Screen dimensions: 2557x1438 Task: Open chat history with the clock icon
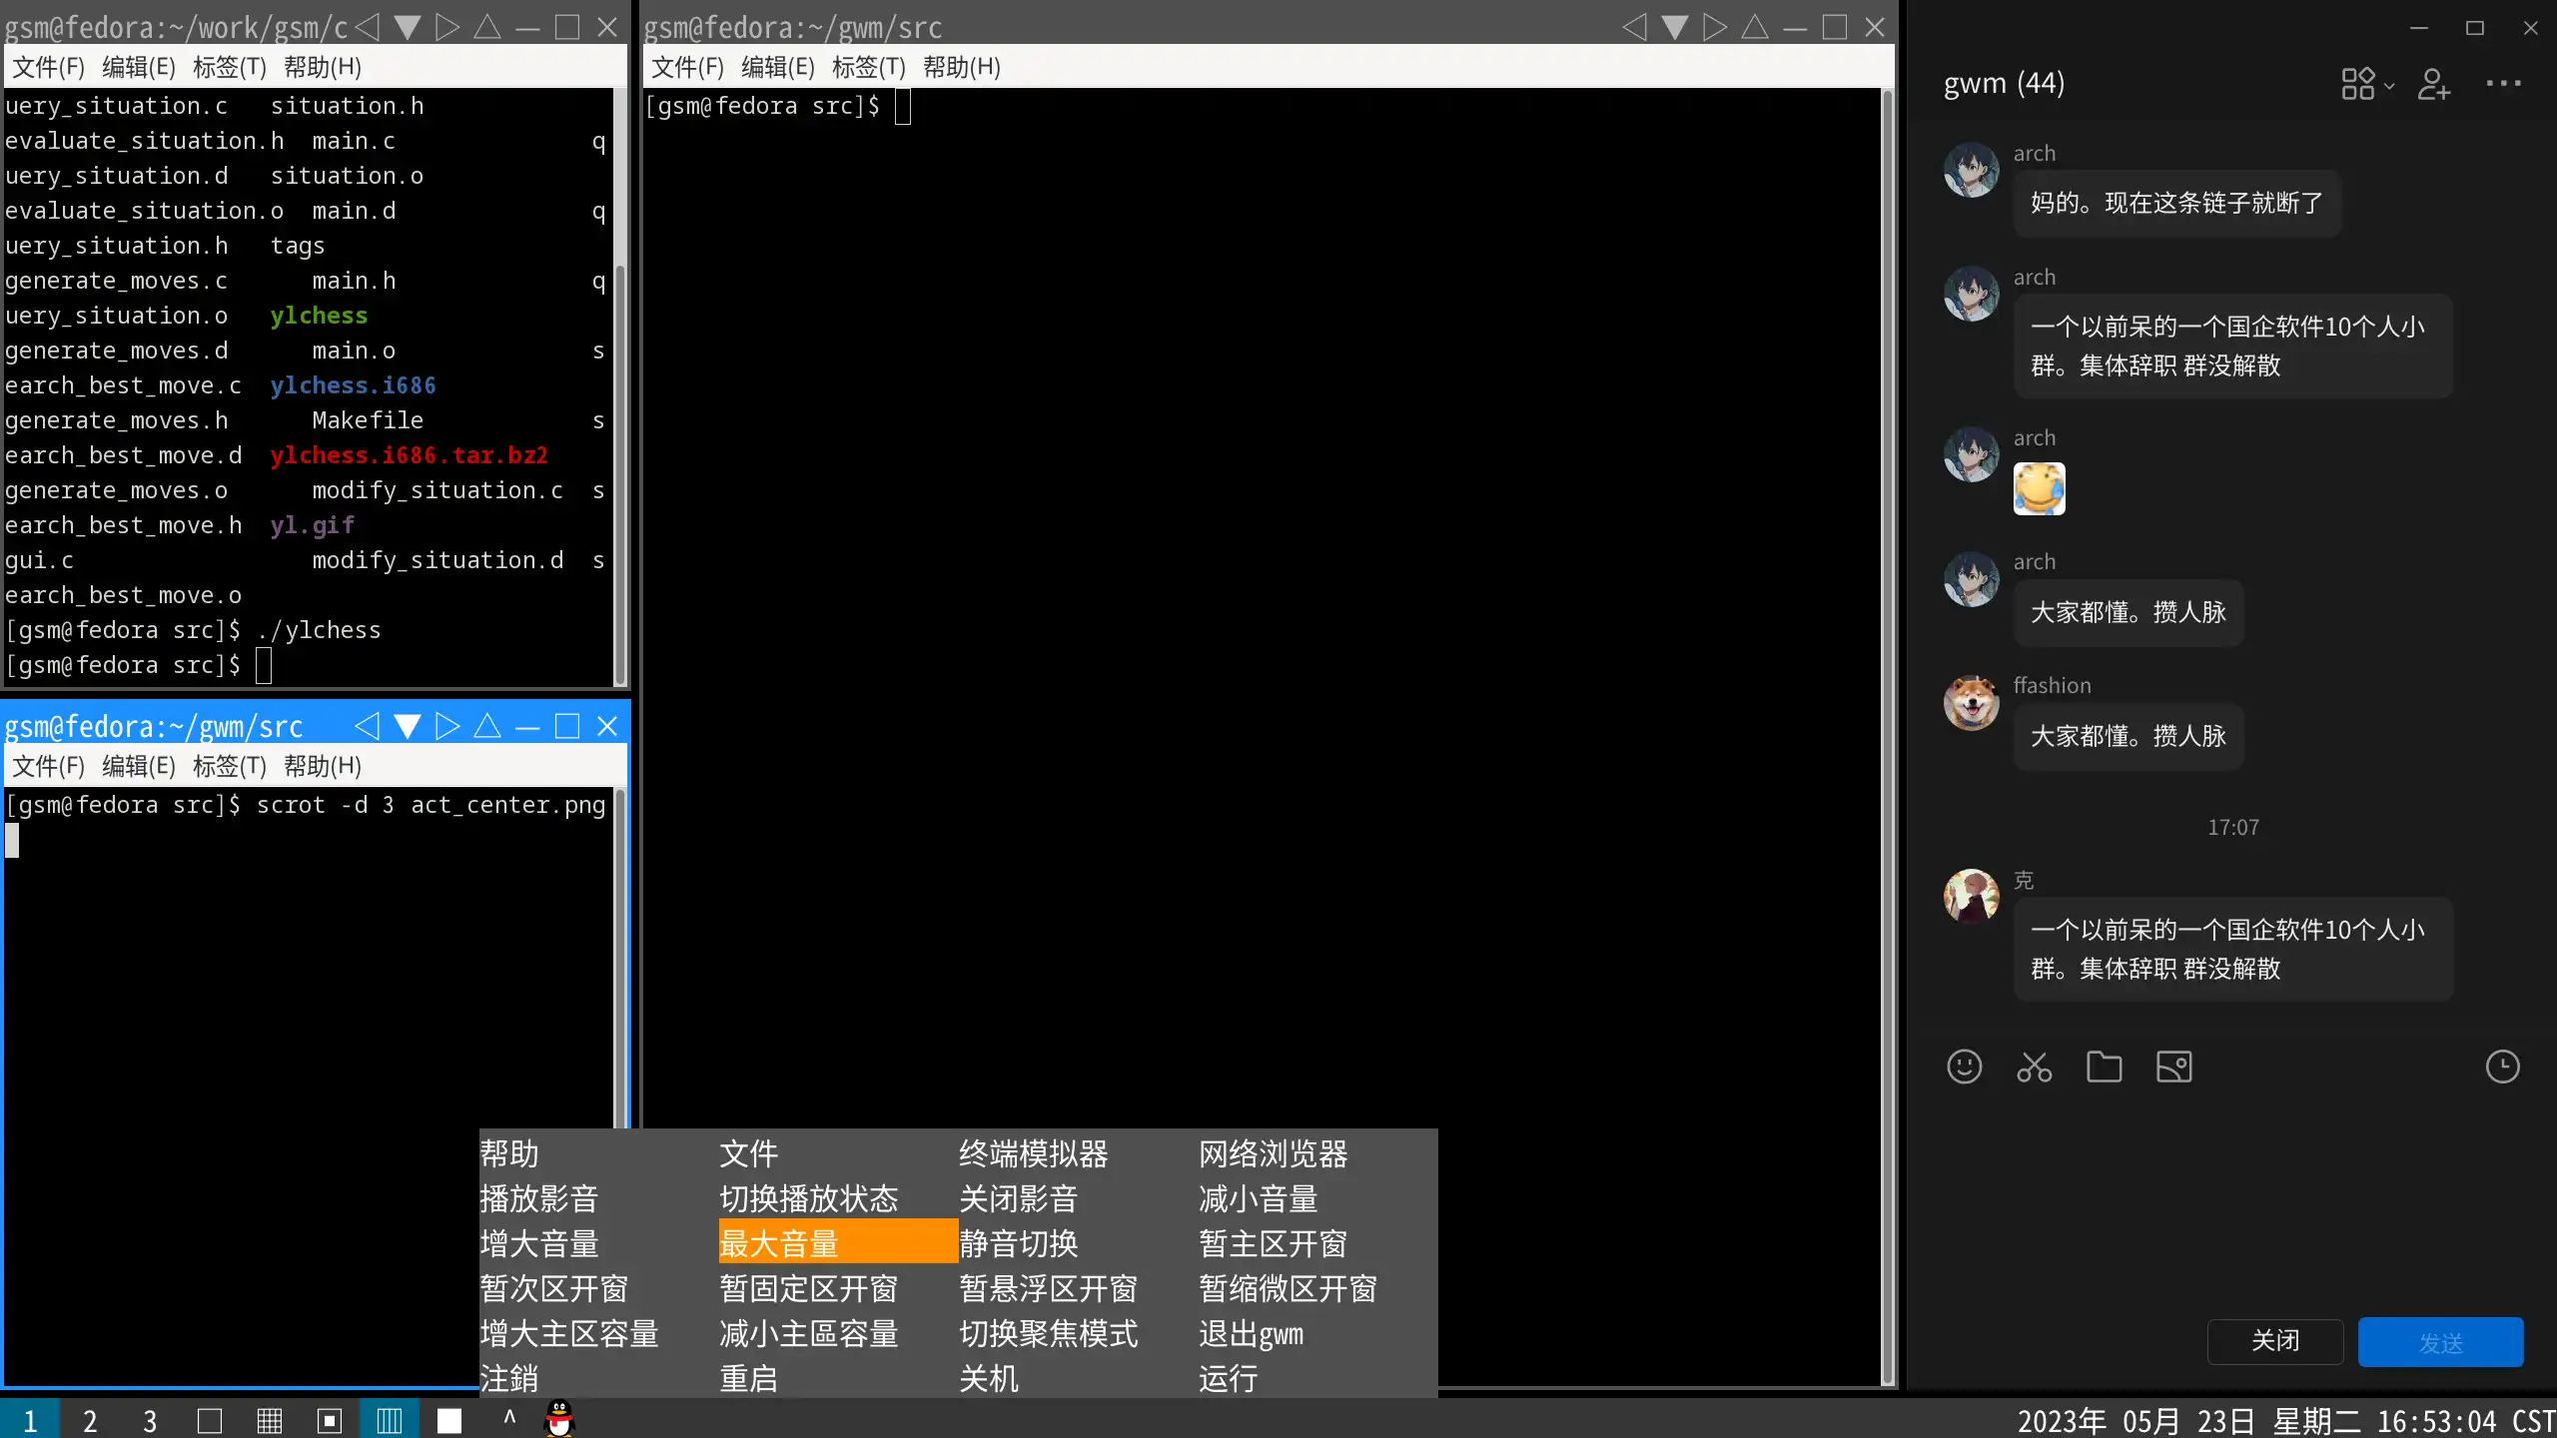(x=2502, y=1067)
